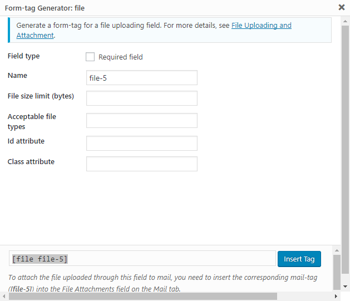Click the horizontal scrollbar thumb
Image resolution: width=350 pixels, height=301 pixels.
167,297
